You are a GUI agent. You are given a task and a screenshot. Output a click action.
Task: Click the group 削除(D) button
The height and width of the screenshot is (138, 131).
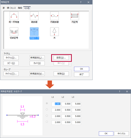pos(61,74)
